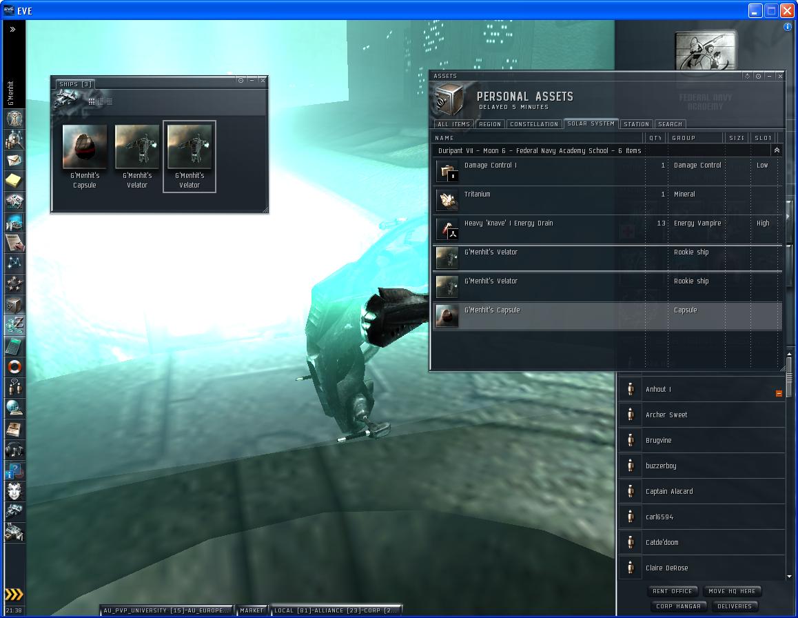Select the middle G'Menhit's Velator ship thumbnail

pos(137,157)
